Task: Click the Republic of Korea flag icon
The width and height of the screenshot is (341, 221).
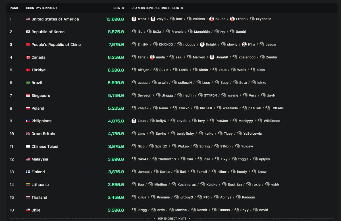Action: [28, 32]
